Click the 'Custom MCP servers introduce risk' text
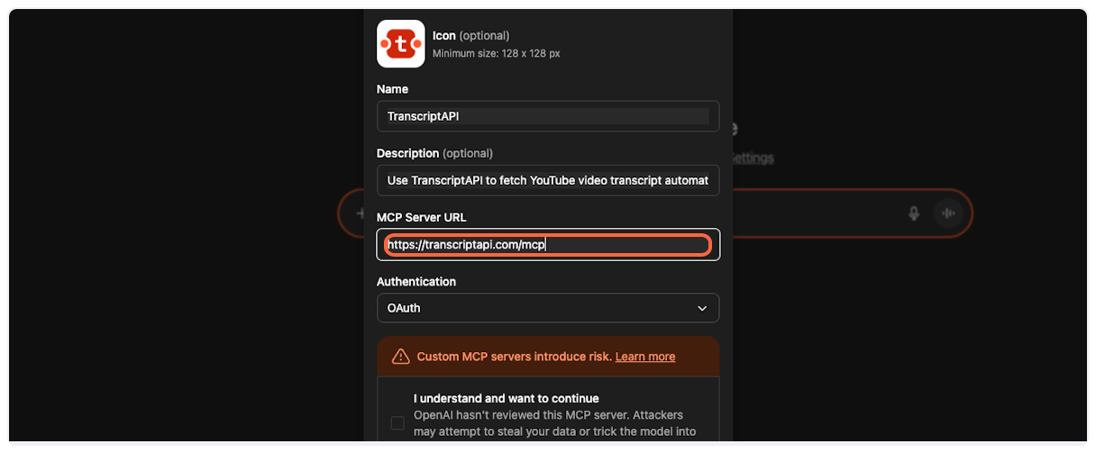The width and height of the screenshot is (1096, 453). [514, 357]
